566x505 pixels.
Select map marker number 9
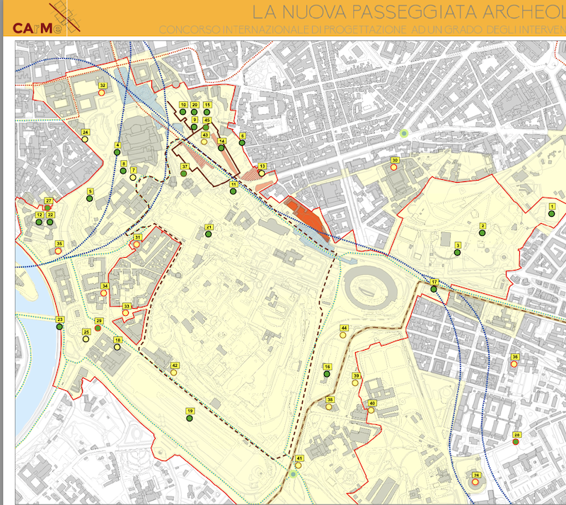[x=194, y=127]
